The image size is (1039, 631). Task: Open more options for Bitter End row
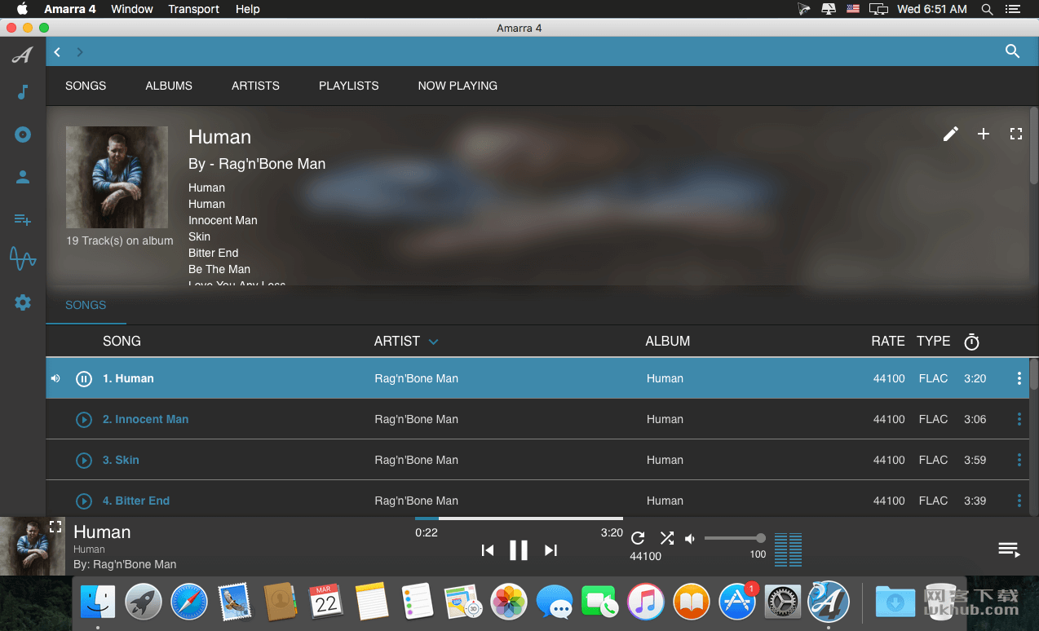click(1019, 501)
